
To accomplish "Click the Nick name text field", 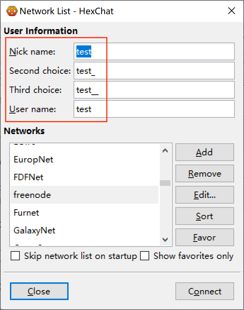I will pos(154,52).
